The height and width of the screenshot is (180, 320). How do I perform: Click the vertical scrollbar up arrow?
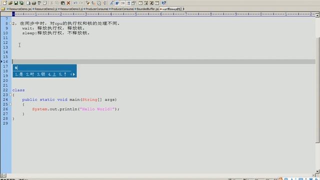tap(317, 15)
